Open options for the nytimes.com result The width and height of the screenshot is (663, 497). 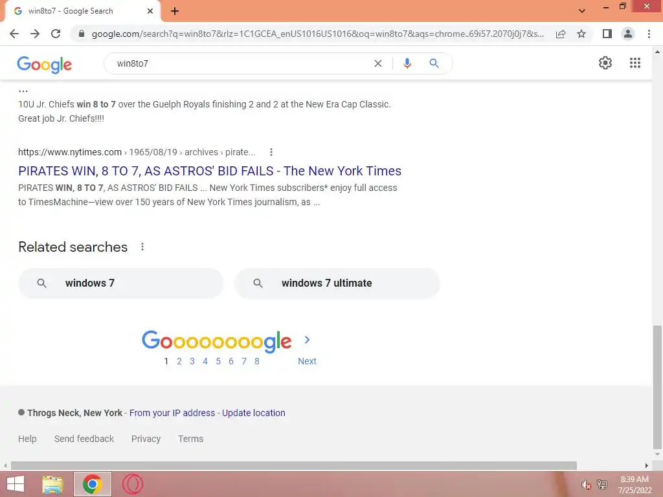[x=271, y=152]
